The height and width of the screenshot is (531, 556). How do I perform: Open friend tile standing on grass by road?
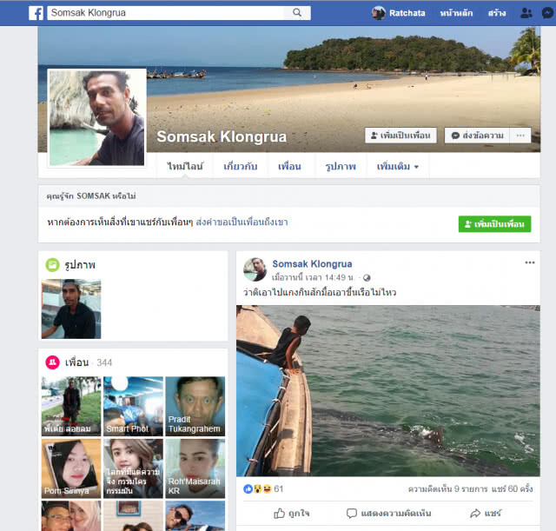[71, 406]
